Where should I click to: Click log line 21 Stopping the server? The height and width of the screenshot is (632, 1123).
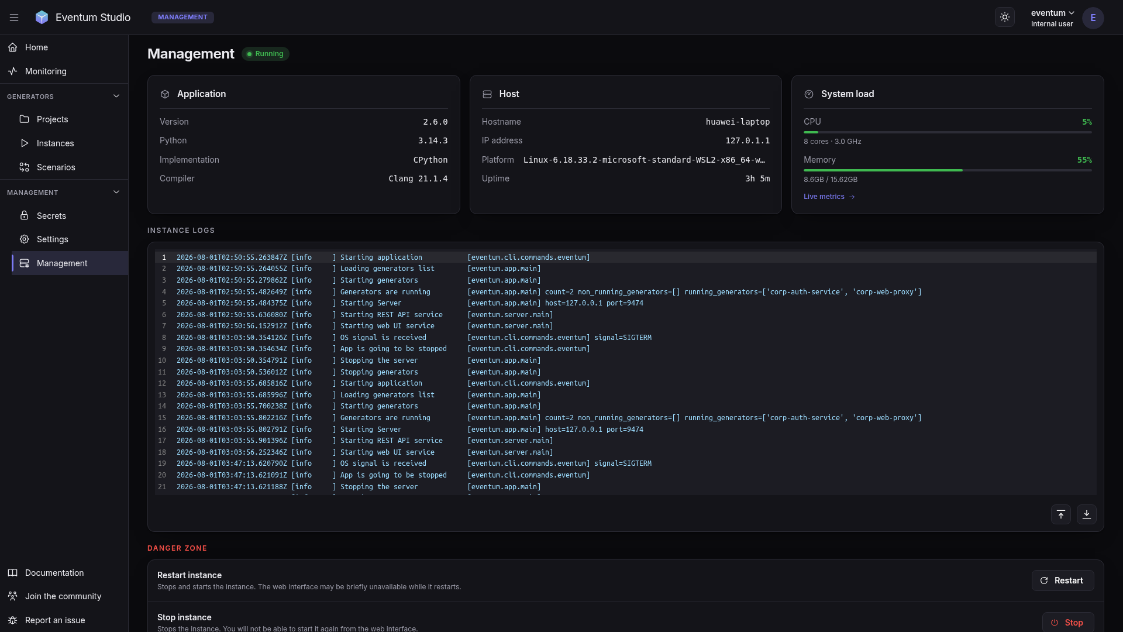coord(626,487)
